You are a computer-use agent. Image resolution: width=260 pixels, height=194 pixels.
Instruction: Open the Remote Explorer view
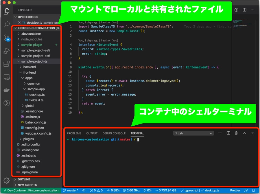(7, 77)
